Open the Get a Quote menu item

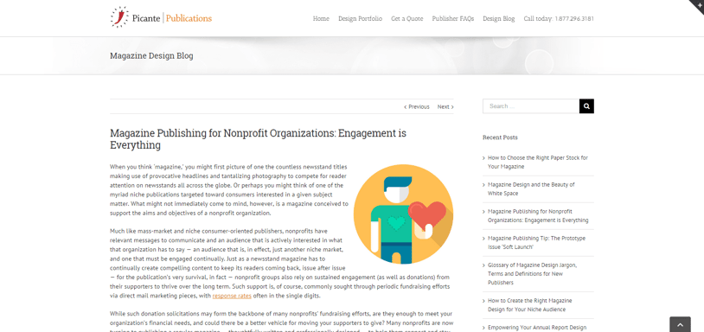click(x=406, y=19)
